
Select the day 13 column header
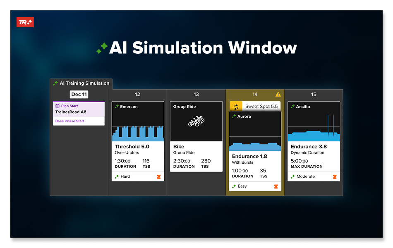196,95
